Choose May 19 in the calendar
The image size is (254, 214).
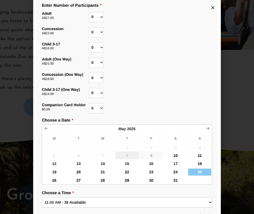coord(54,172)
